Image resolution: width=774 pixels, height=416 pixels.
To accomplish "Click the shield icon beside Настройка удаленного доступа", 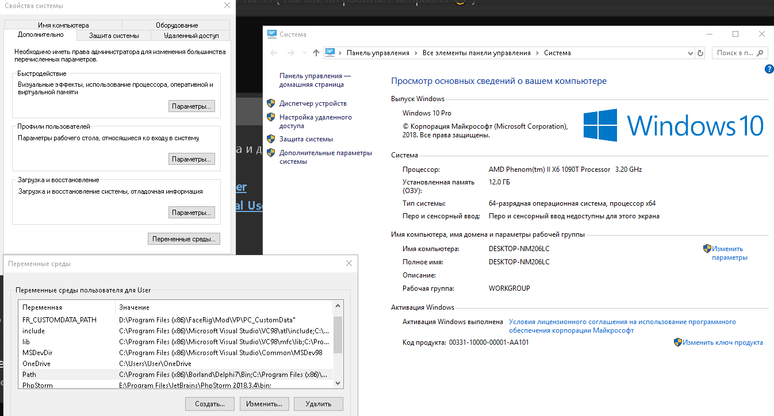I will pos(271,117).
